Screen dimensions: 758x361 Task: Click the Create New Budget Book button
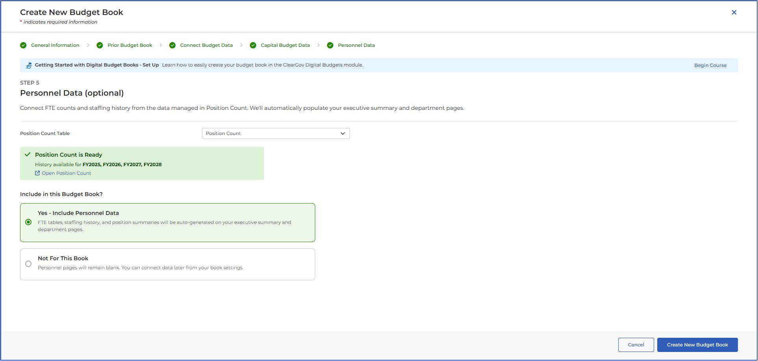point(697,345)
